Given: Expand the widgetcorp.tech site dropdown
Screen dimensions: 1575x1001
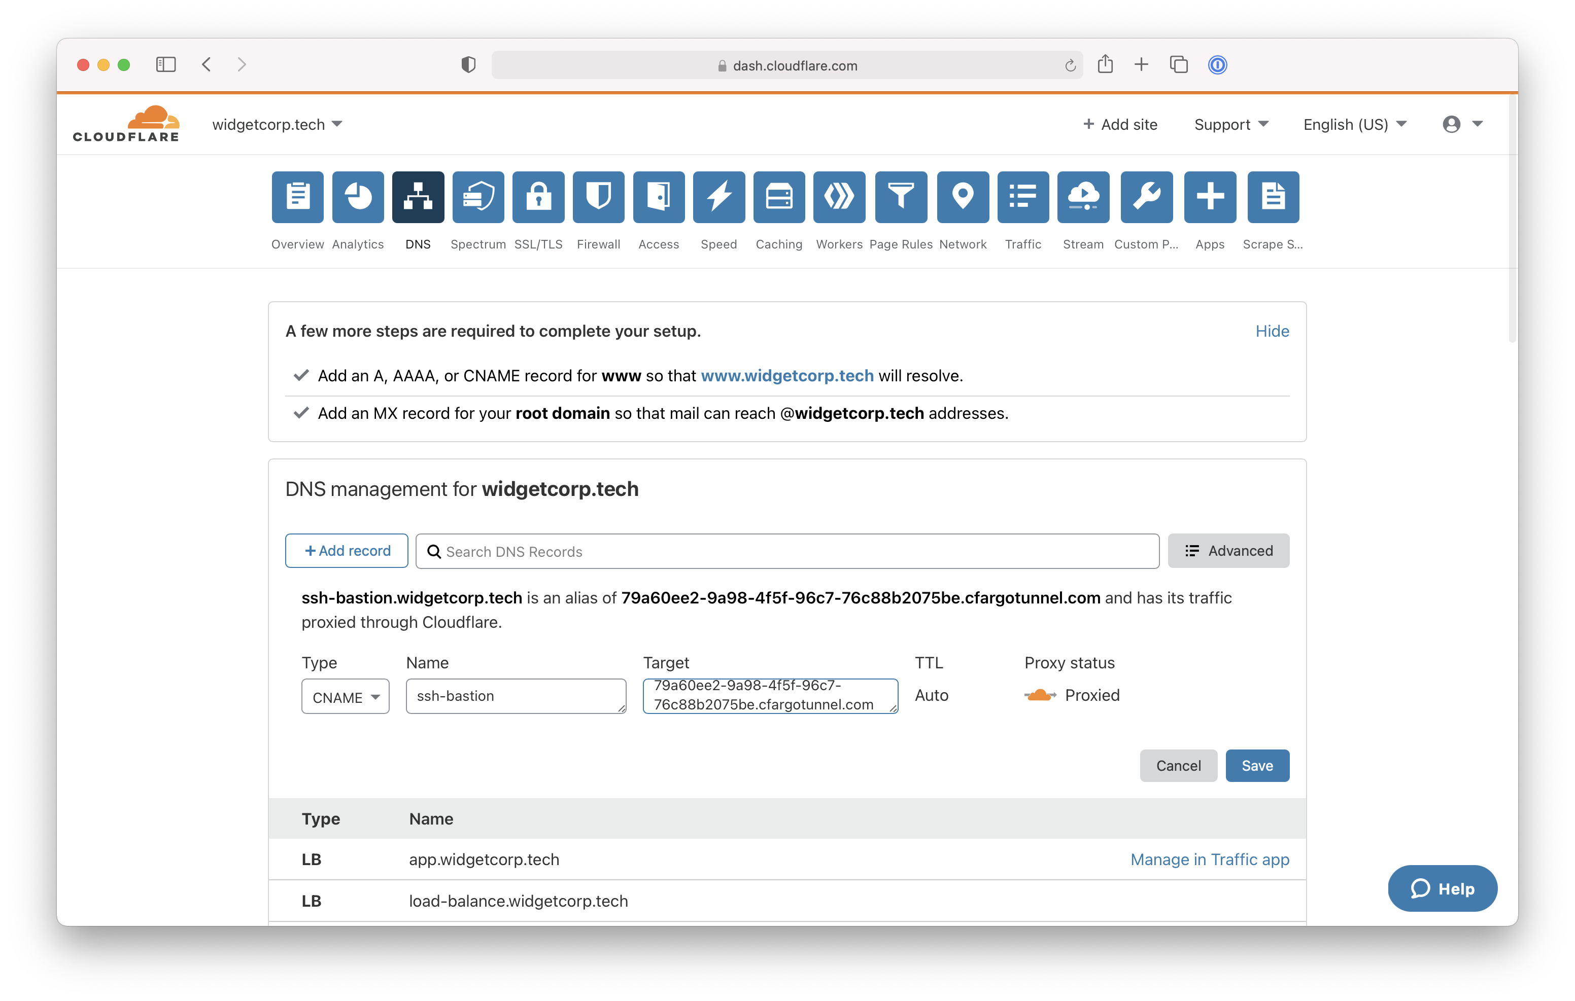Looking at the screenshot, I should 278,124.
